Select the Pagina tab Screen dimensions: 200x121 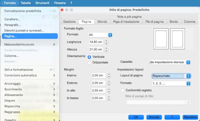[87, 22]
